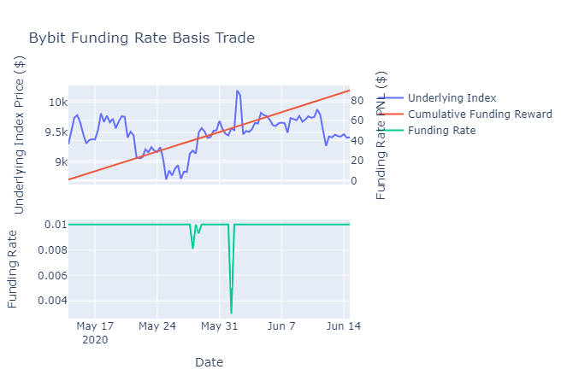Click the May 31 date tick label
The width and height of the screenshot is (567, 387).
(220, 326)
